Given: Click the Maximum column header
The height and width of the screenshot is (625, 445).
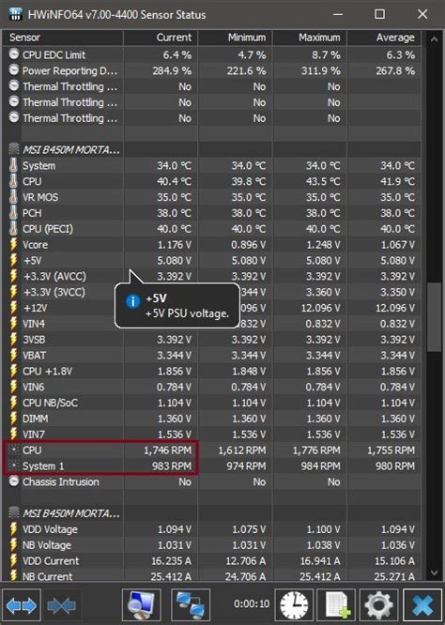Looking at the screenshot, I should click(x=310, y=38).
